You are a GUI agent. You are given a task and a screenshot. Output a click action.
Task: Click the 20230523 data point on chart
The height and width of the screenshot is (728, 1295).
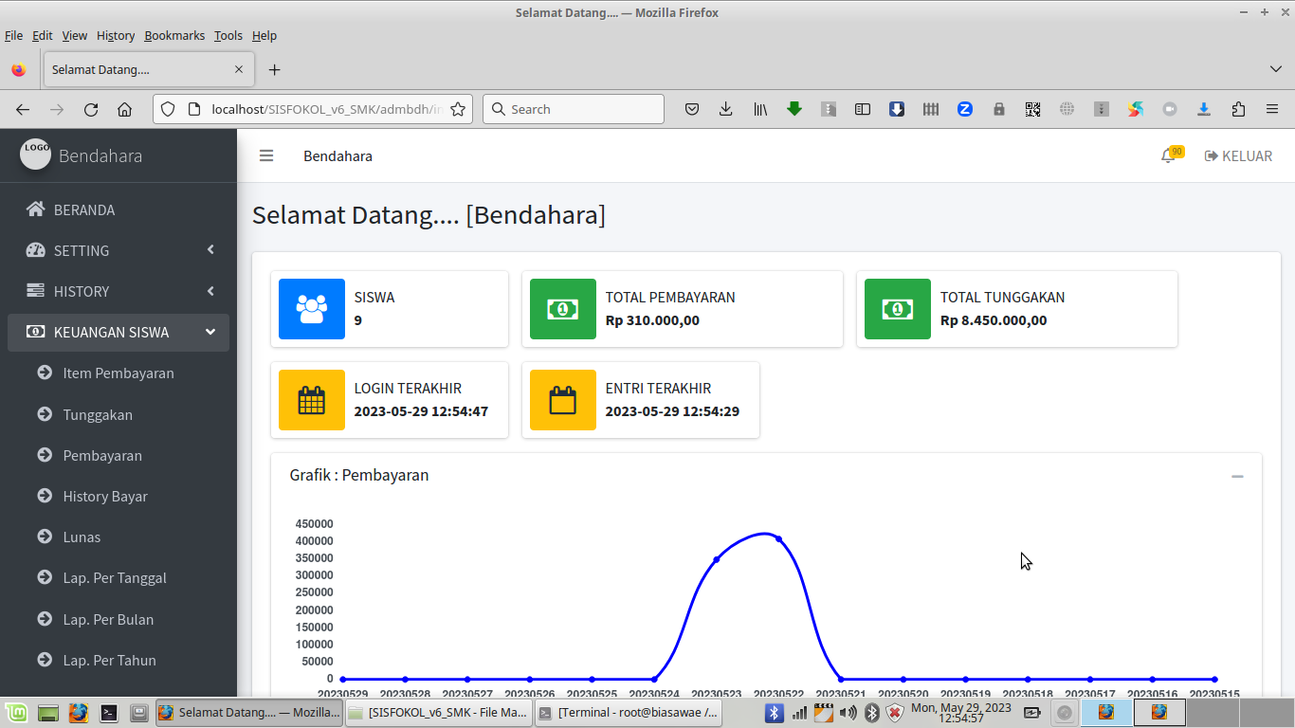click(717, 559)
